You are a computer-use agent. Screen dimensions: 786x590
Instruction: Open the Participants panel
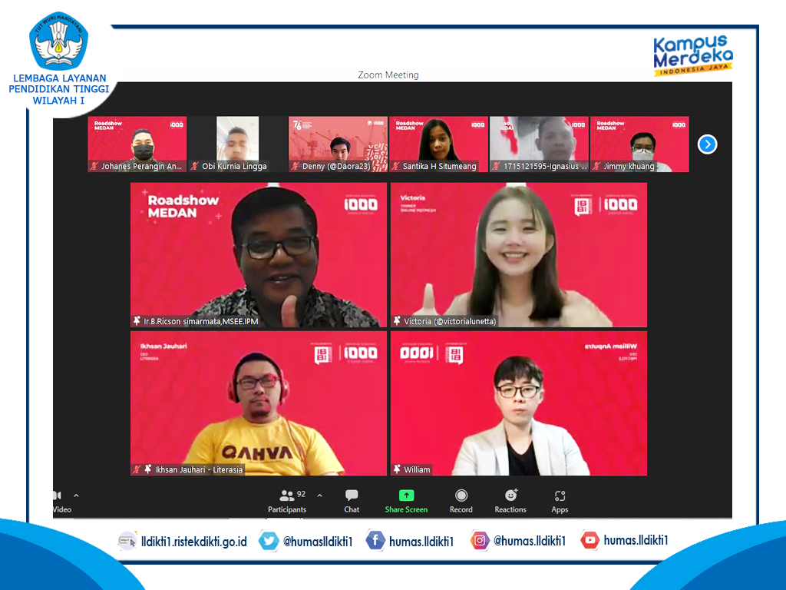point(287,501)
